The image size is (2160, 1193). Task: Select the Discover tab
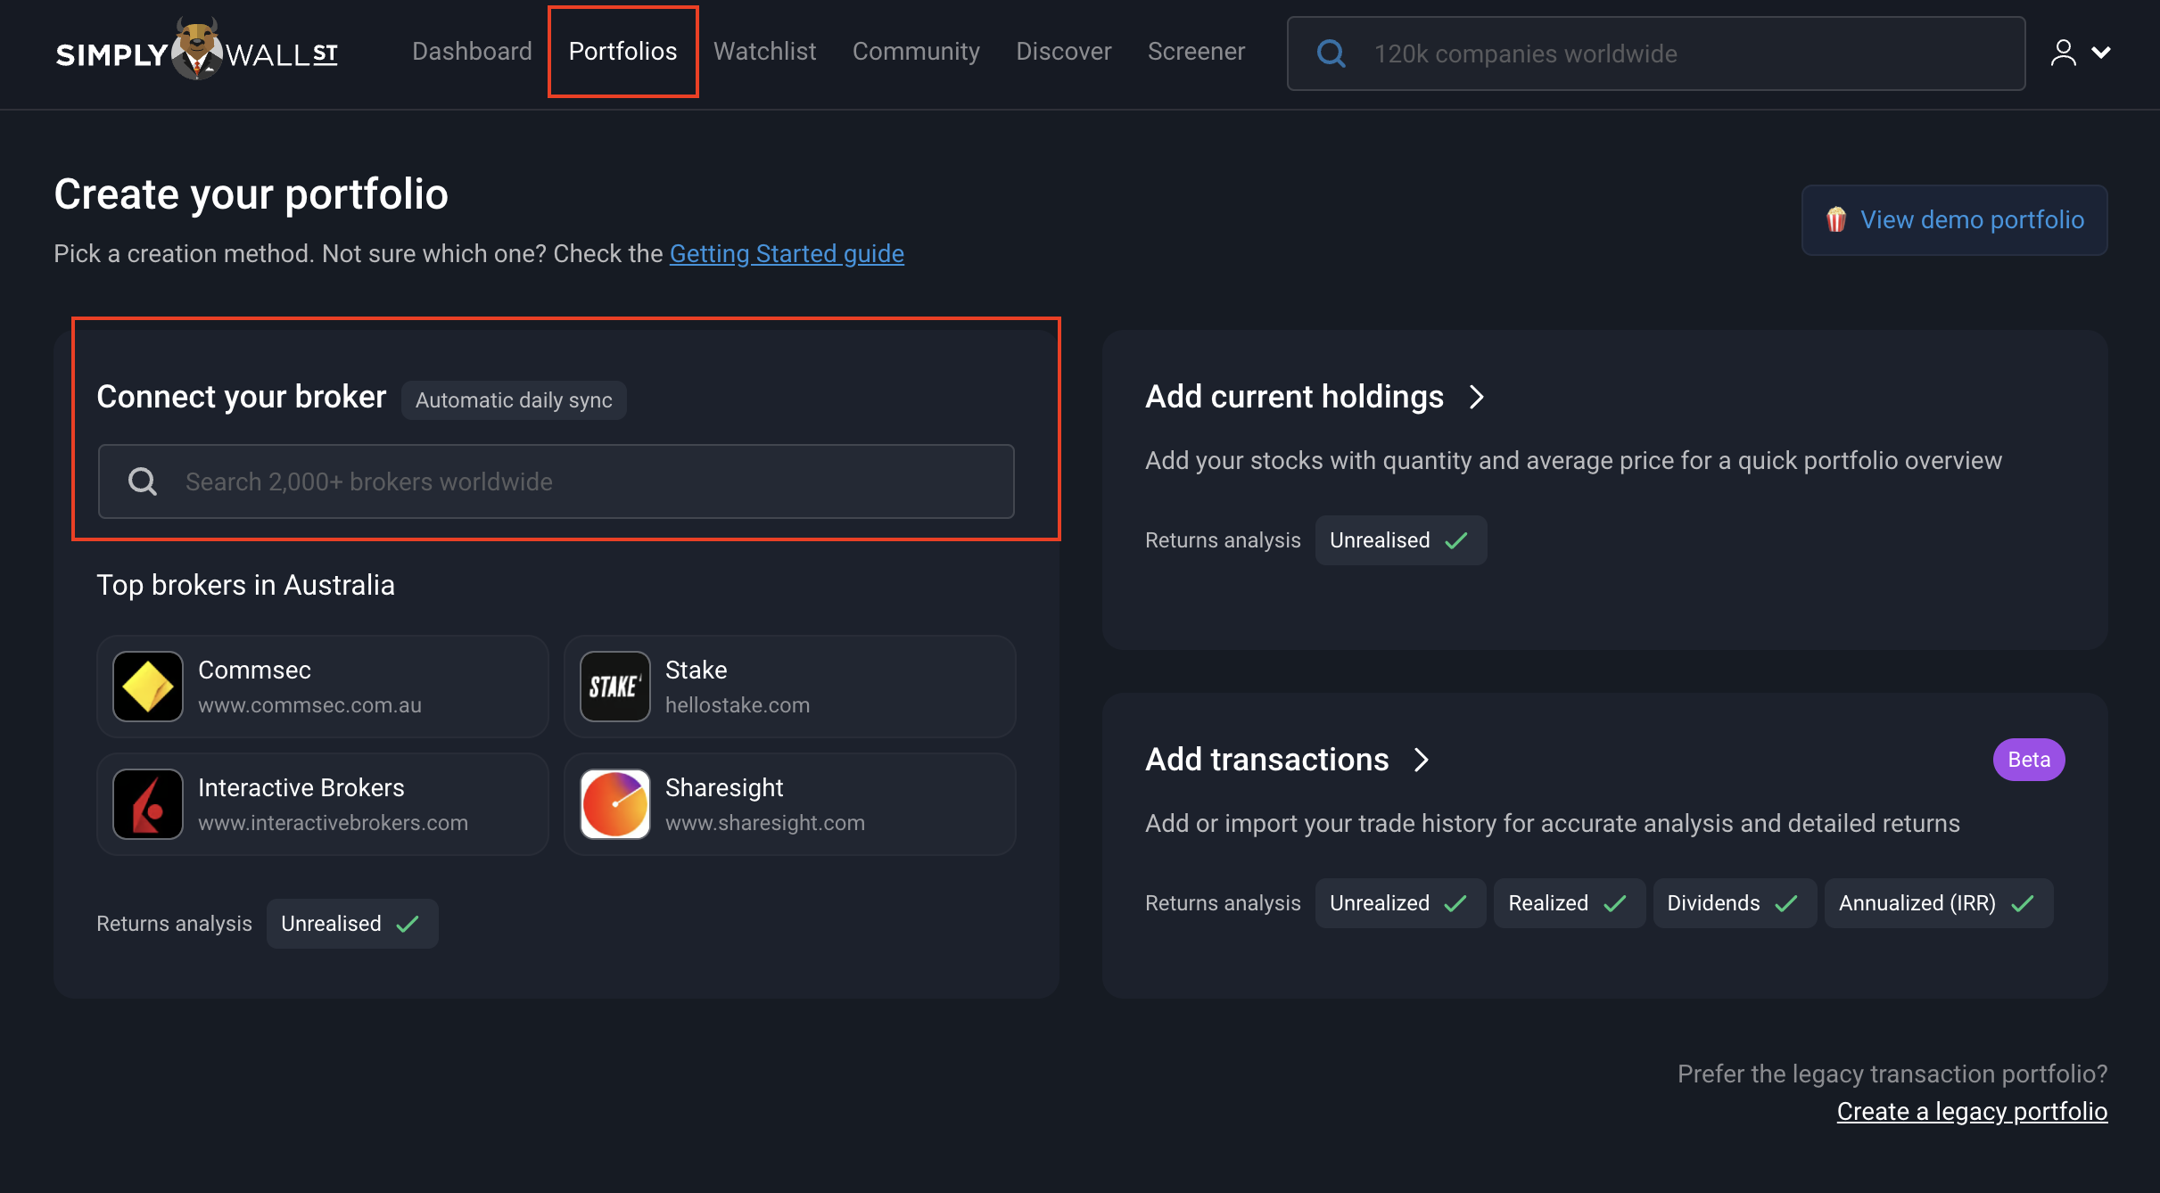pos(1064,52)
